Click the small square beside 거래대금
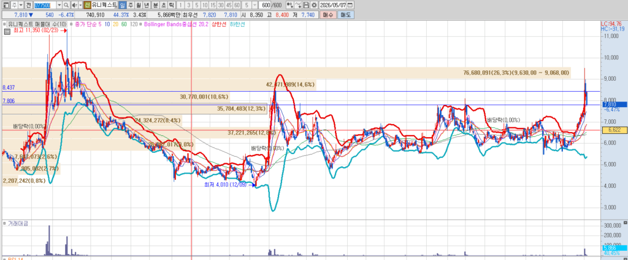The width and height of the screenshot is (628, 260). (4, 224)
